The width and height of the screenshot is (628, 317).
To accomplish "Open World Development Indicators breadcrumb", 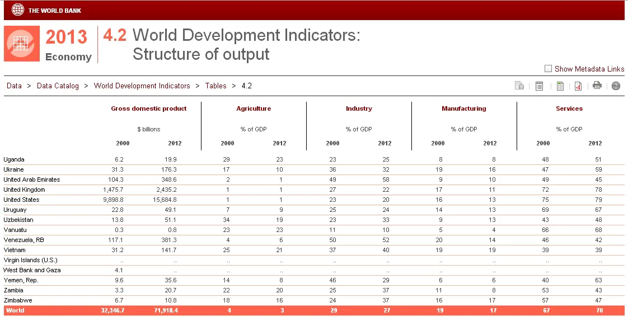I will coord(142,86).
